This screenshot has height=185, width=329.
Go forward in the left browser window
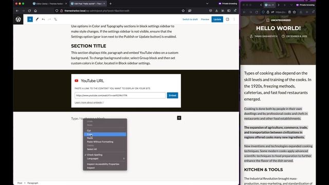(23, 11)
